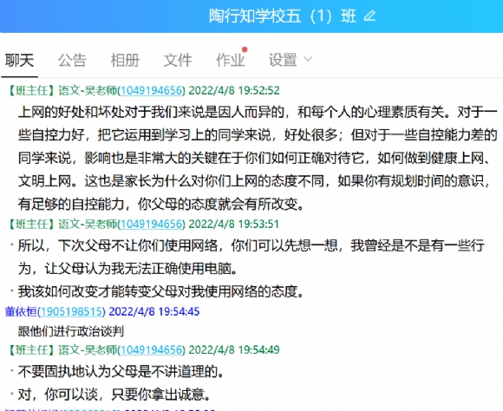Open the 相册 tab
This screenshot has height=411, width=503.
coord(125,60)
